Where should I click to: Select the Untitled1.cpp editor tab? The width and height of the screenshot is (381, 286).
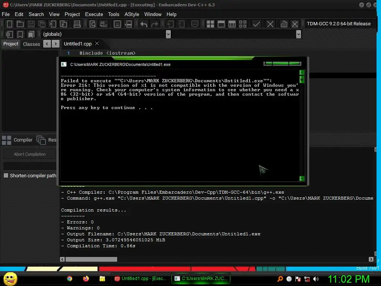coord(78,44)
